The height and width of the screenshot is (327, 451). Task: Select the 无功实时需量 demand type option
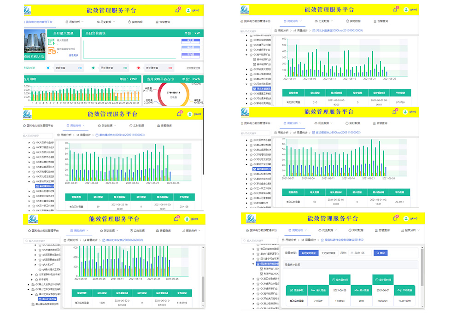(x=327, y=253)
